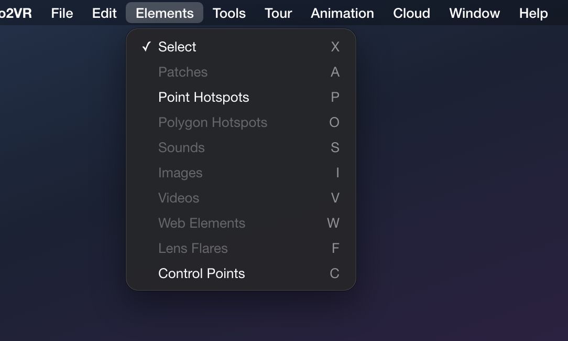Choose Images from Elements menu

241,173
